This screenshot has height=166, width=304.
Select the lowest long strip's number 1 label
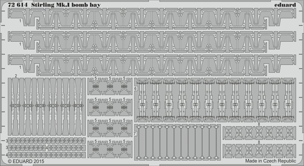click(x=20, y=66)
